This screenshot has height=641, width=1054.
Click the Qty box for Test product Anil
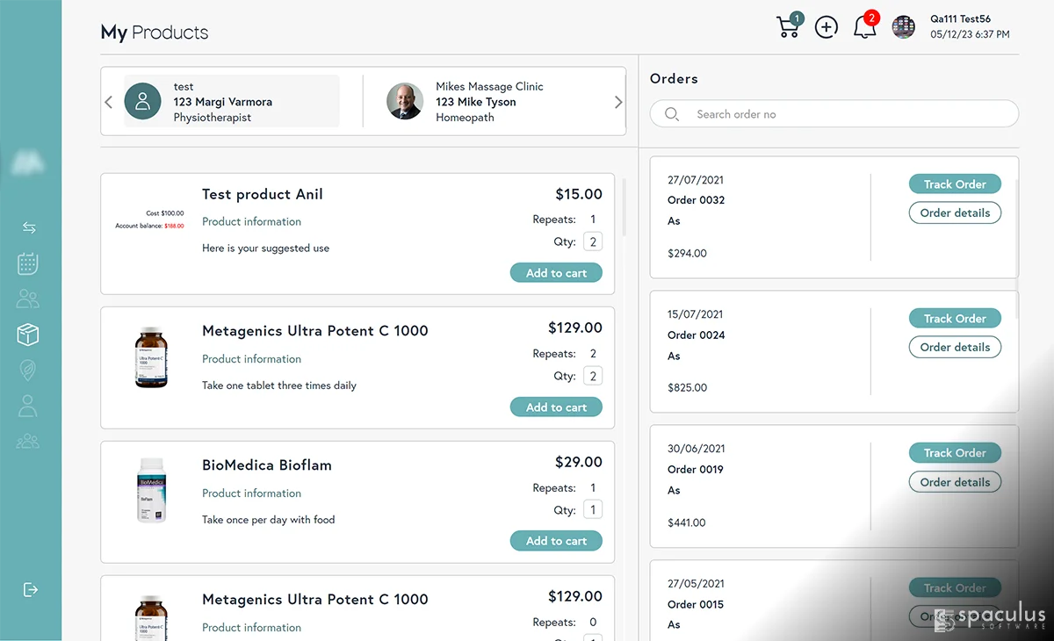pos(593,242)
